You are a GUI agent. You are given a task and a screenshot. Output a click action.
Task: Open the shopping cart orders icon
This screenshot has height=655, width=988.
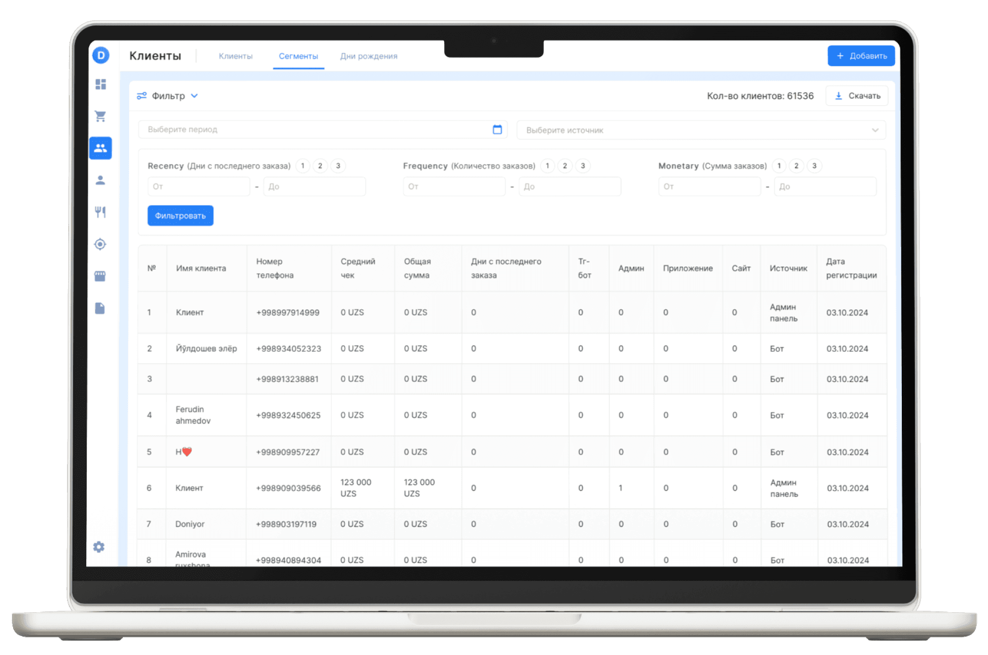coord(100,116)
